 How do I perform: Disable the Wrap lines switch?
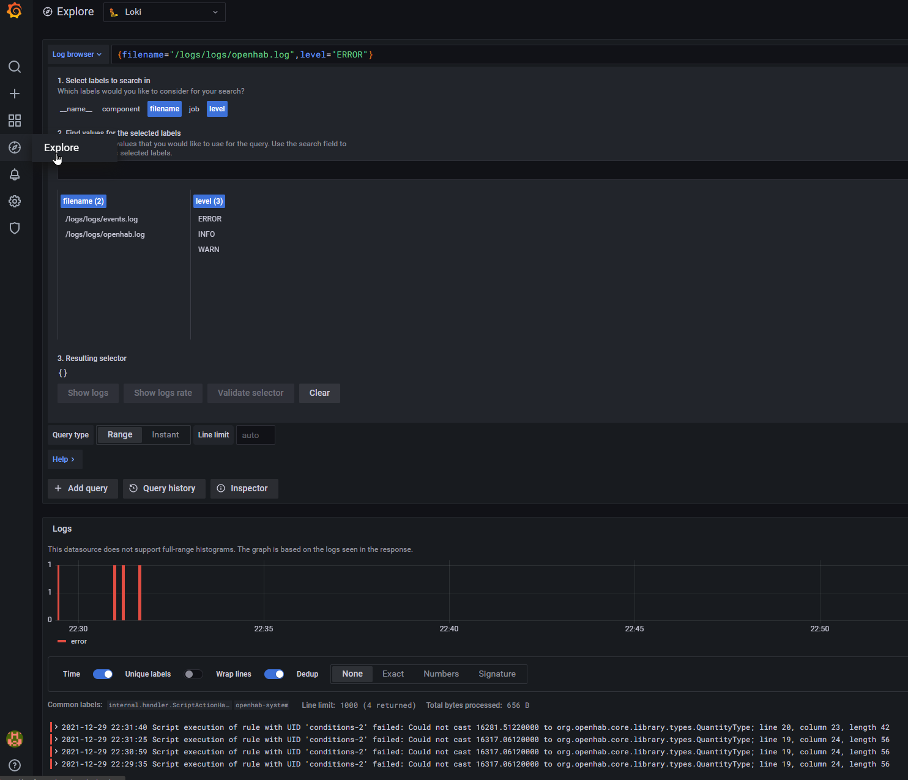click(x=274, y=674)
